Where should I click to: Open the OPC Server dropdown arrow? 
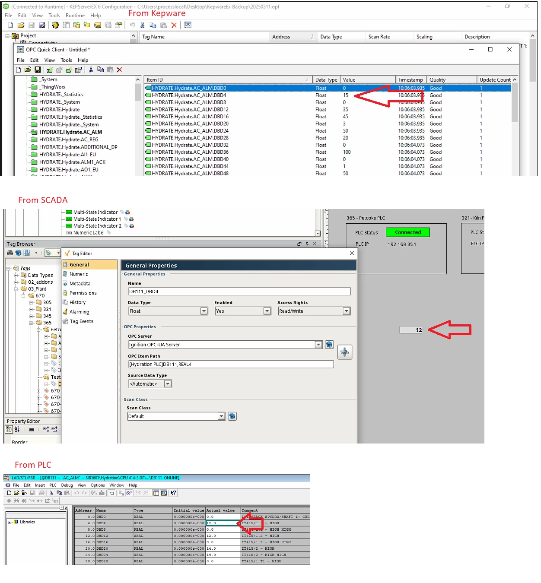318,345
